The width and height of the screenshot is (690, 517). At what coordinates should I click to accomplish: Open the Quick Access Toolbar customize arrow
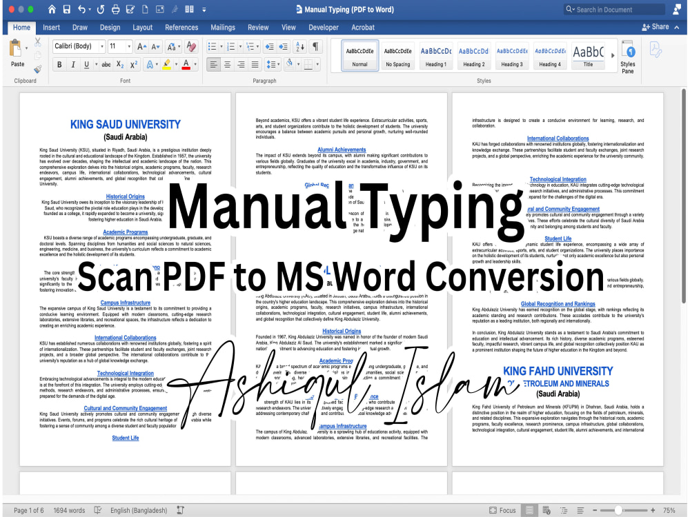click(x=204, y=9)
